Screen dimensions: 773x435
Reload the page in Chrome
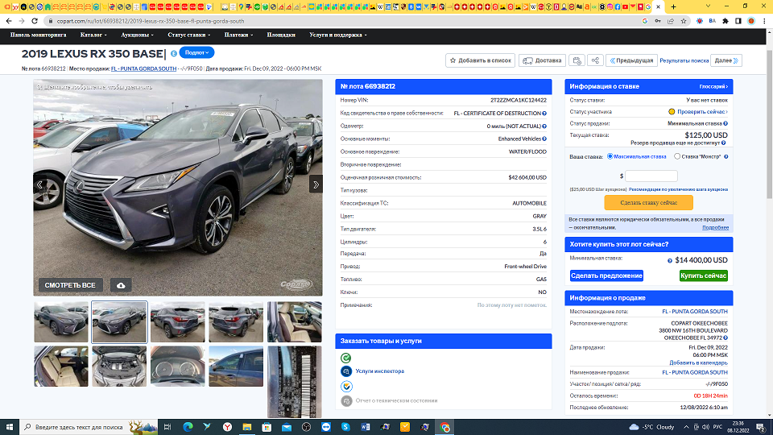[x=35, y=21]
